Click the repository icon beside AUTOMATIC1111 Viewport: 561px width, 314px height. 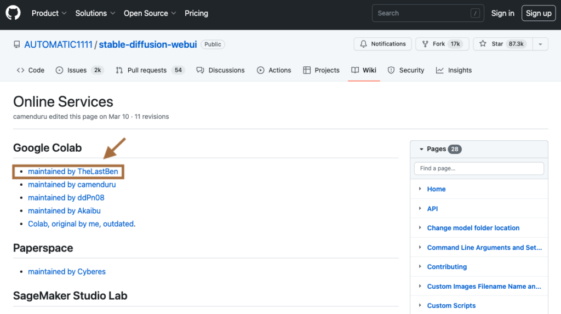tap(17, 44)
